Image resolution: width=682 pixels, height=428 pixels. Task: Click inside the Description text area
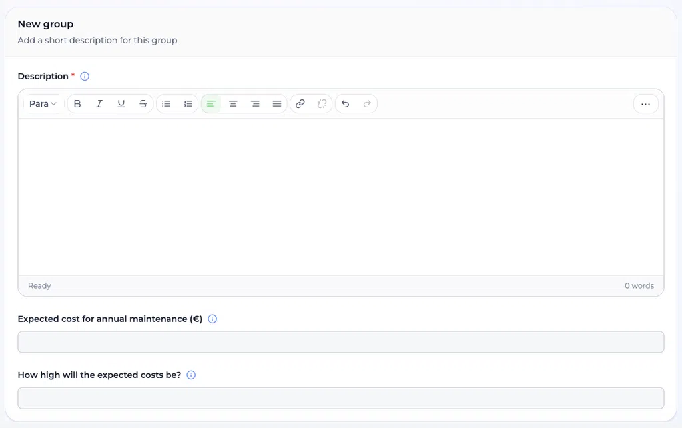click(x=341, y=197)
